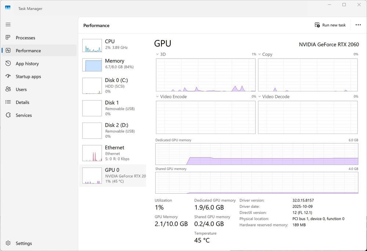Screen dimensions: 367x251
Task: Select the App history icon
Action: tap(8, 63)
